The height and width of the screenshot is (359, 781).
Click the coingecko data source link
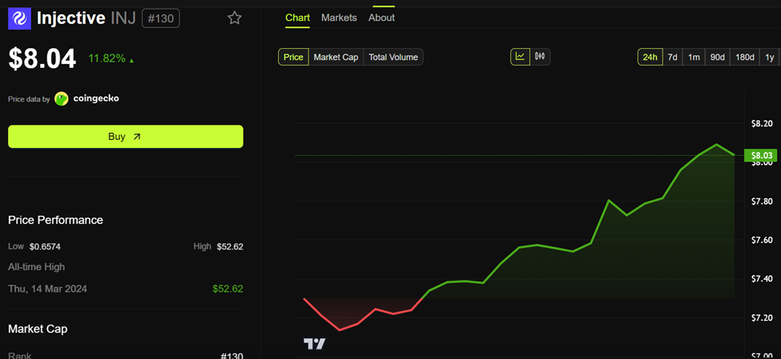tap(96, 98)
